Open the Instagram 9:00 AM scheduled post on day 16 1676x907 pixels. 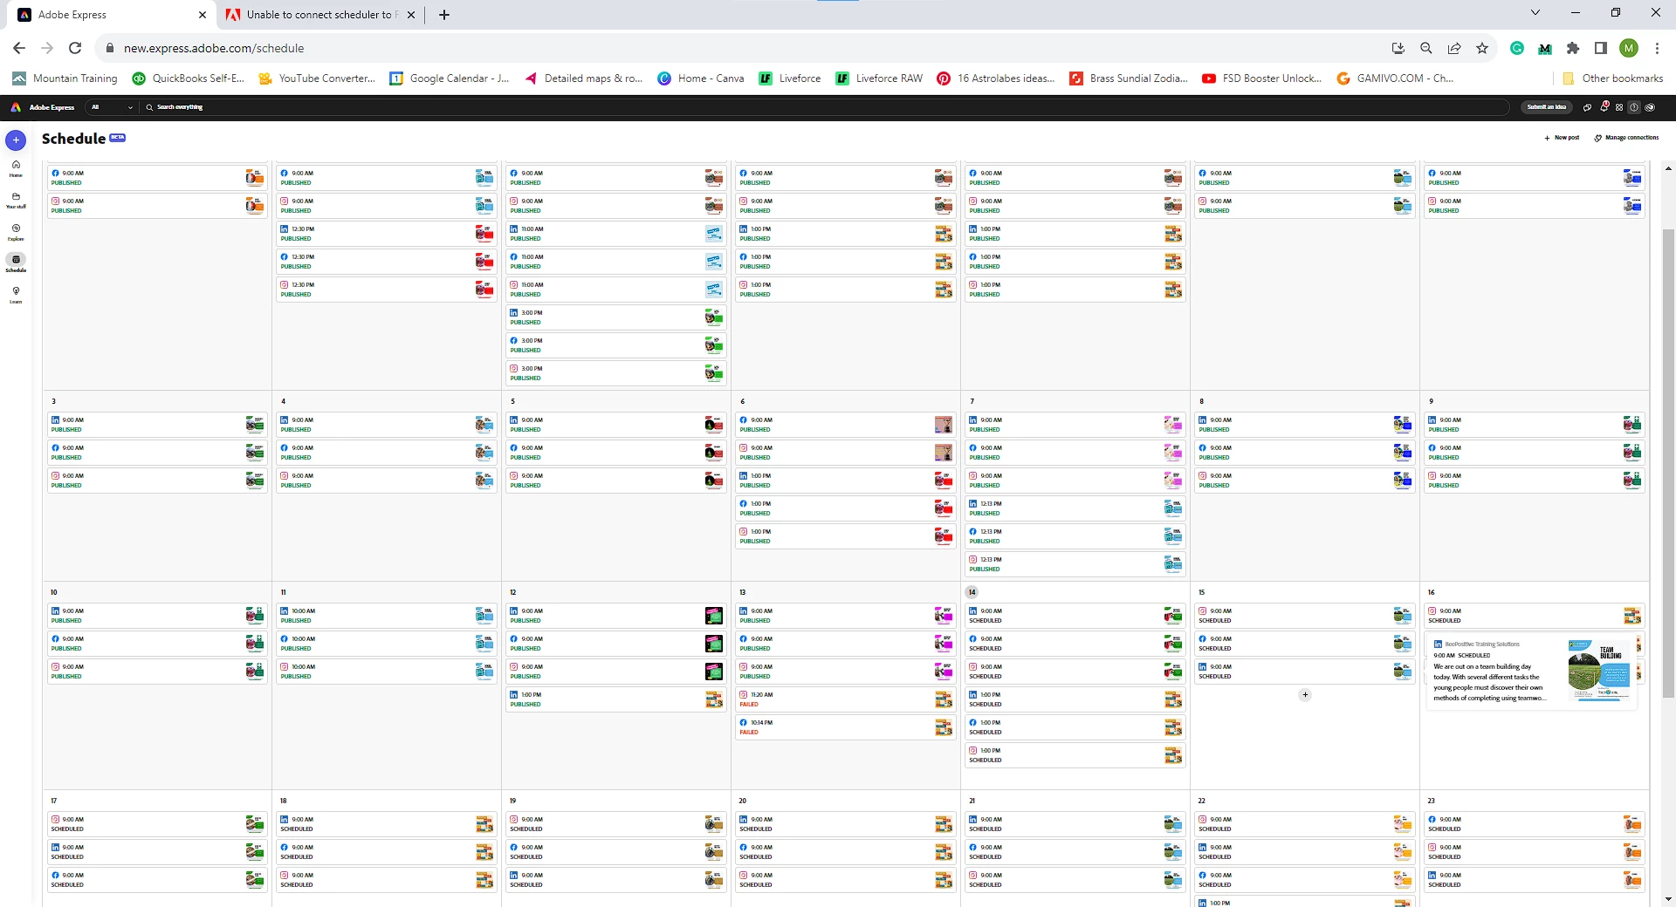[1535, 616]
